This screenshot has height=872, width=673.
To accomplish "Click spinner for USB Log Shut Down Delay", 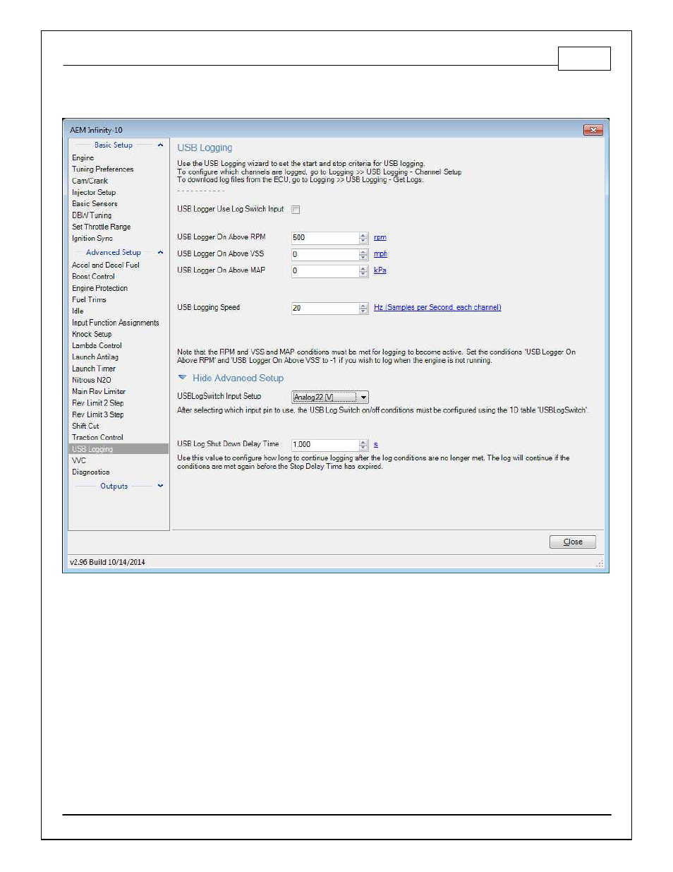I will pos(363,445).
